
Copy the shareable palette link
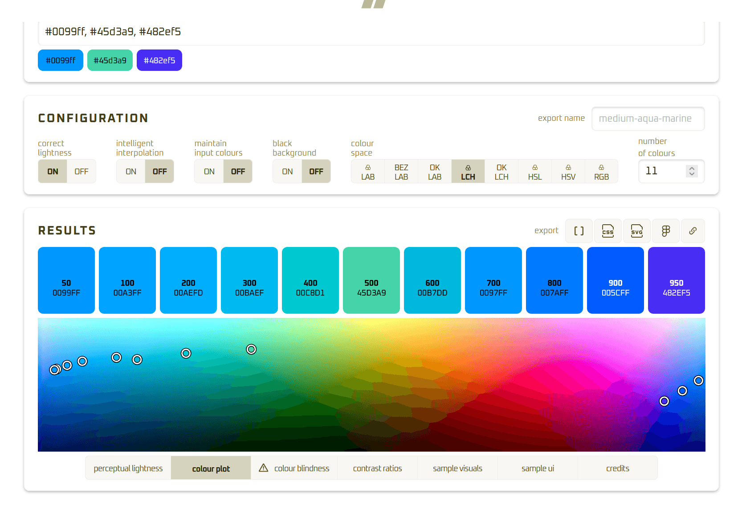point(693,231)
